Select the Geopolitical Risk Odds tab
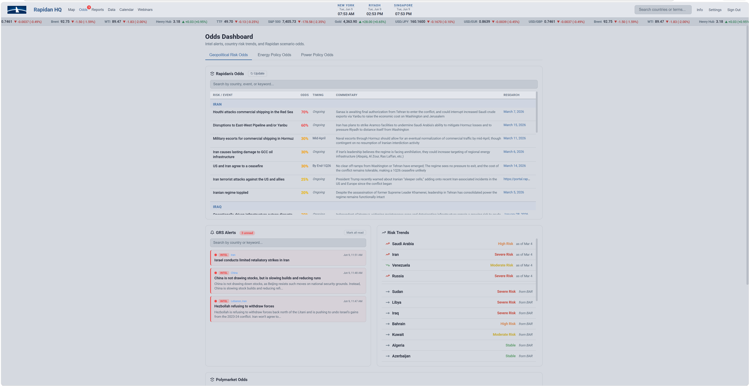The image size is (749, 386). (x=228, y=55)
